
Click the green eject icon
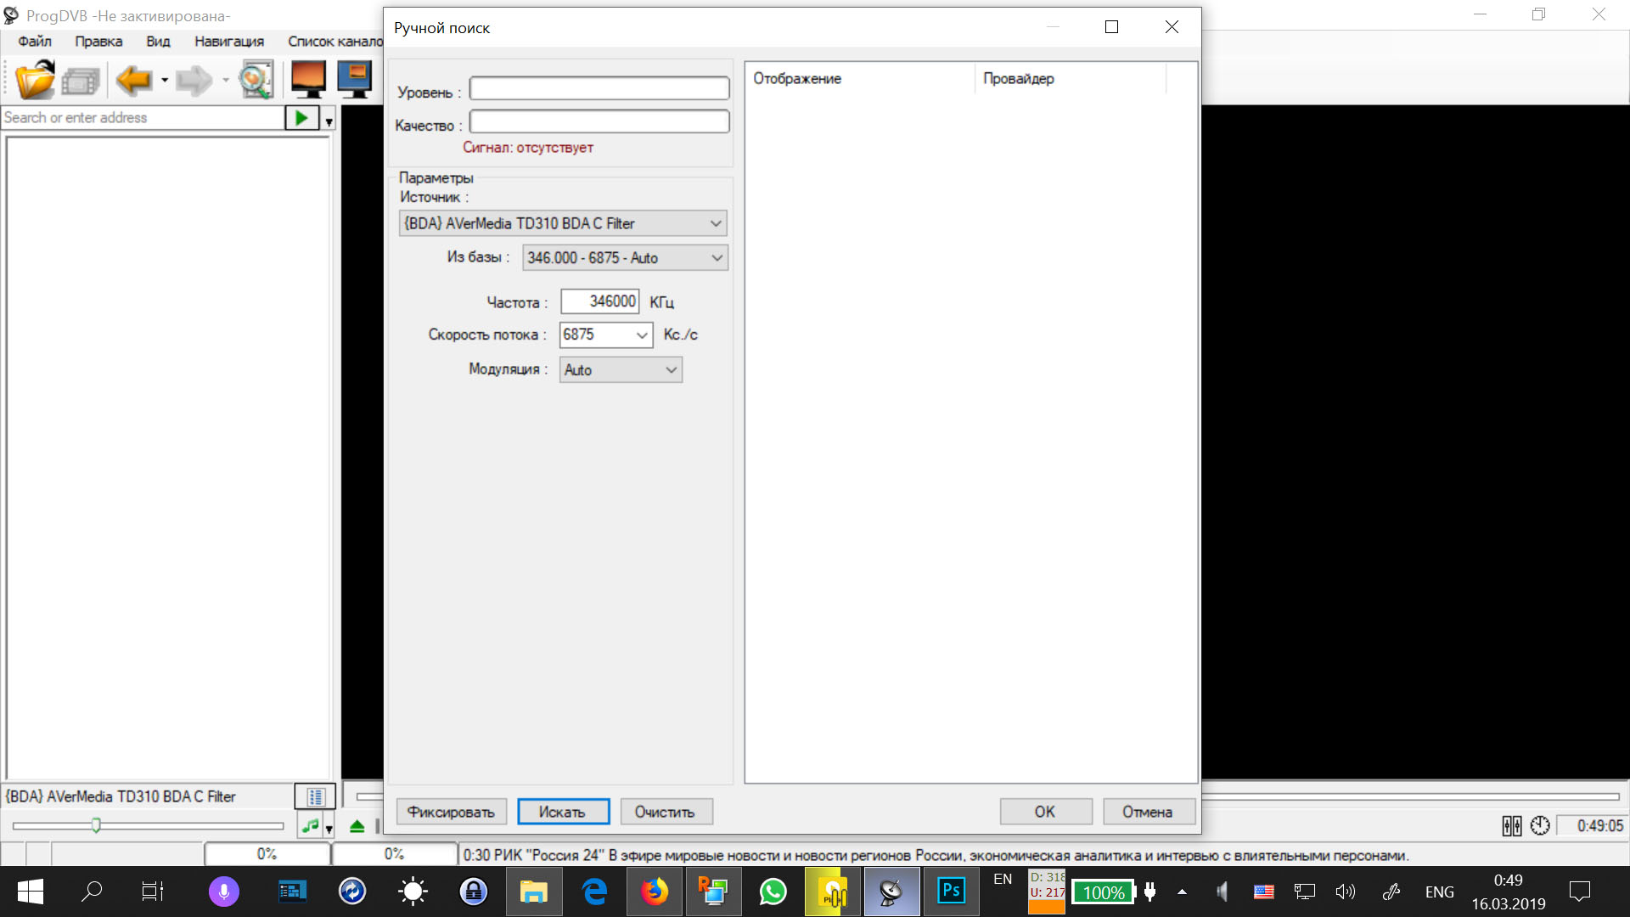(x=357, y=826)
